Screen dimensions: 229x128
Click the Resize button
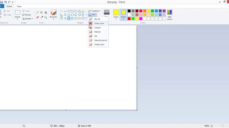tap(26, 15)
